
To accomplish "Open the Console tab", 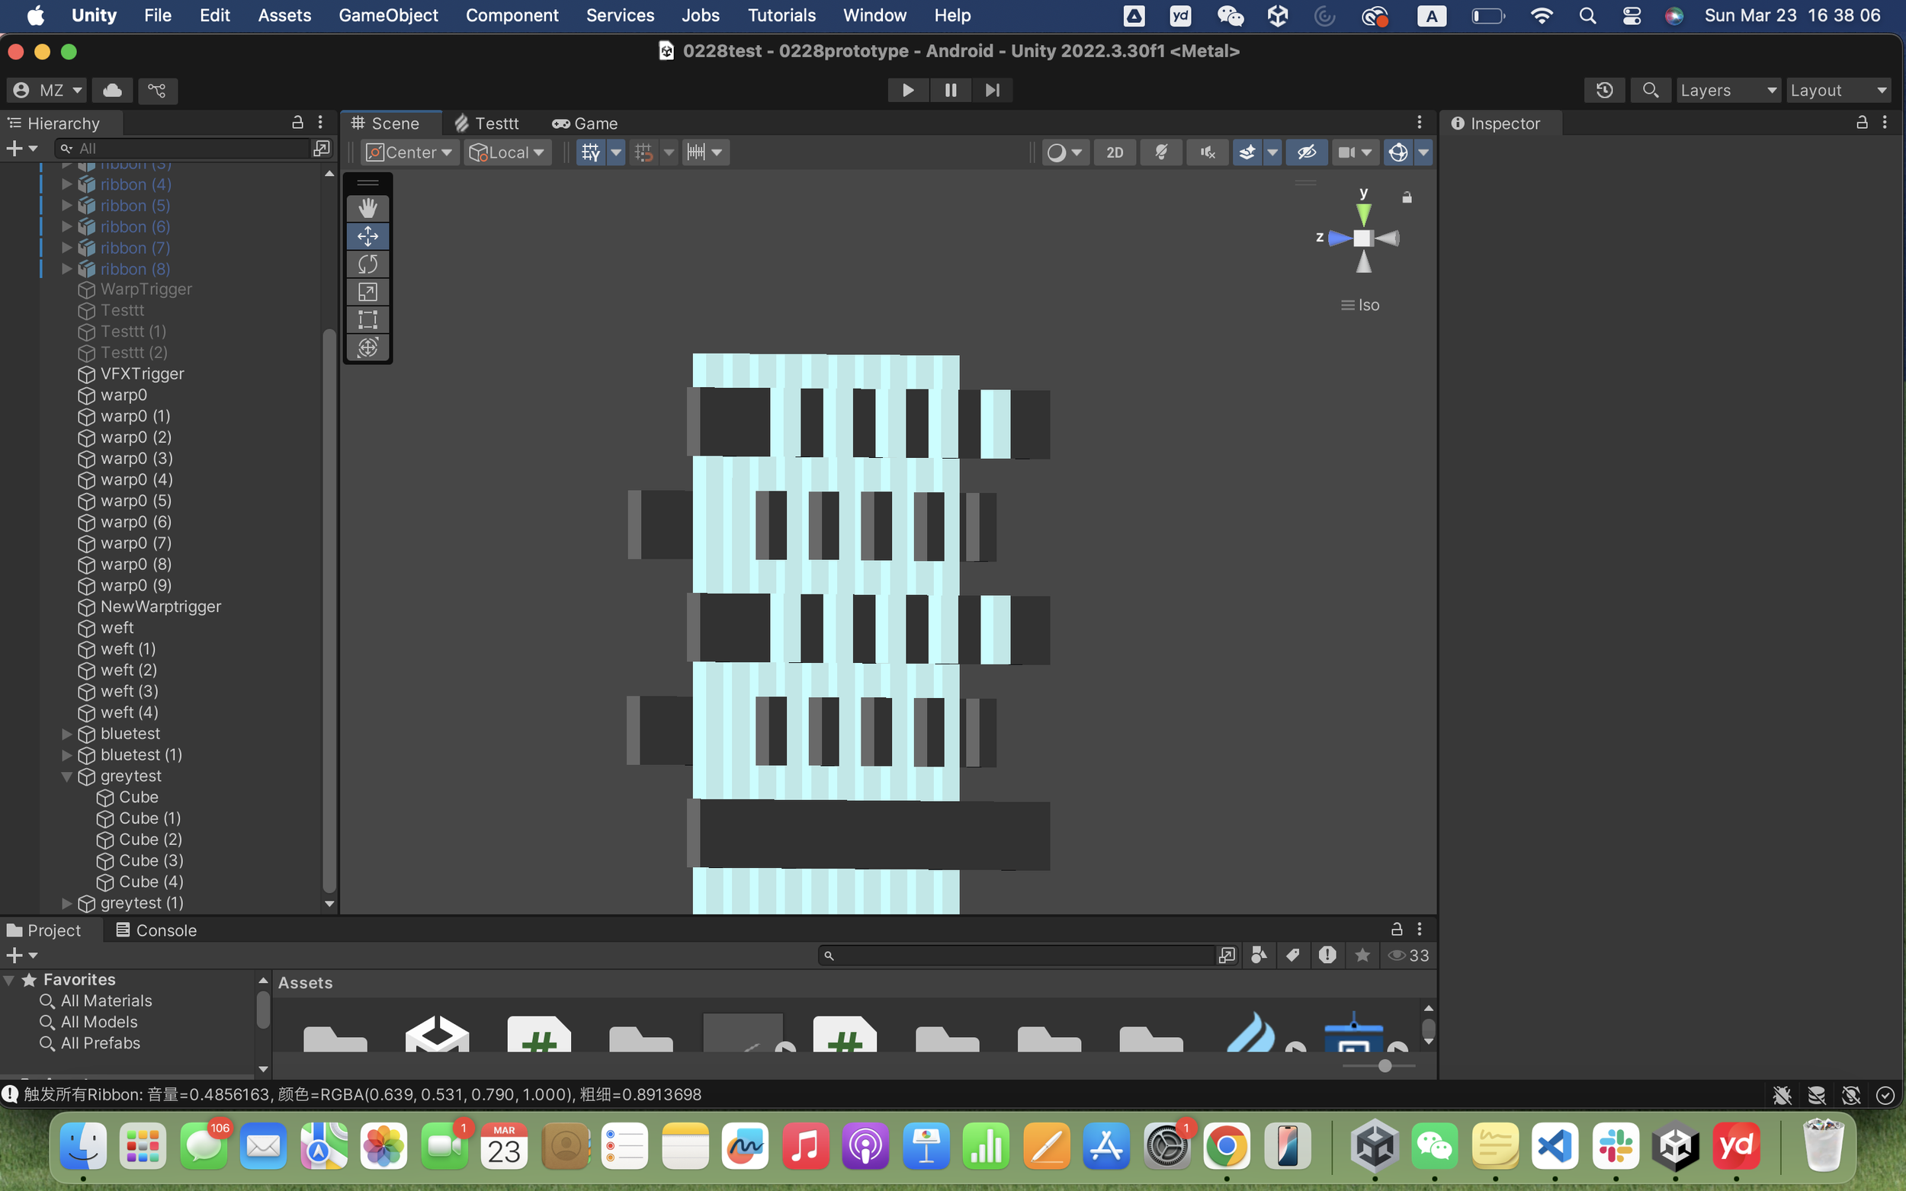I will point(156,930).
